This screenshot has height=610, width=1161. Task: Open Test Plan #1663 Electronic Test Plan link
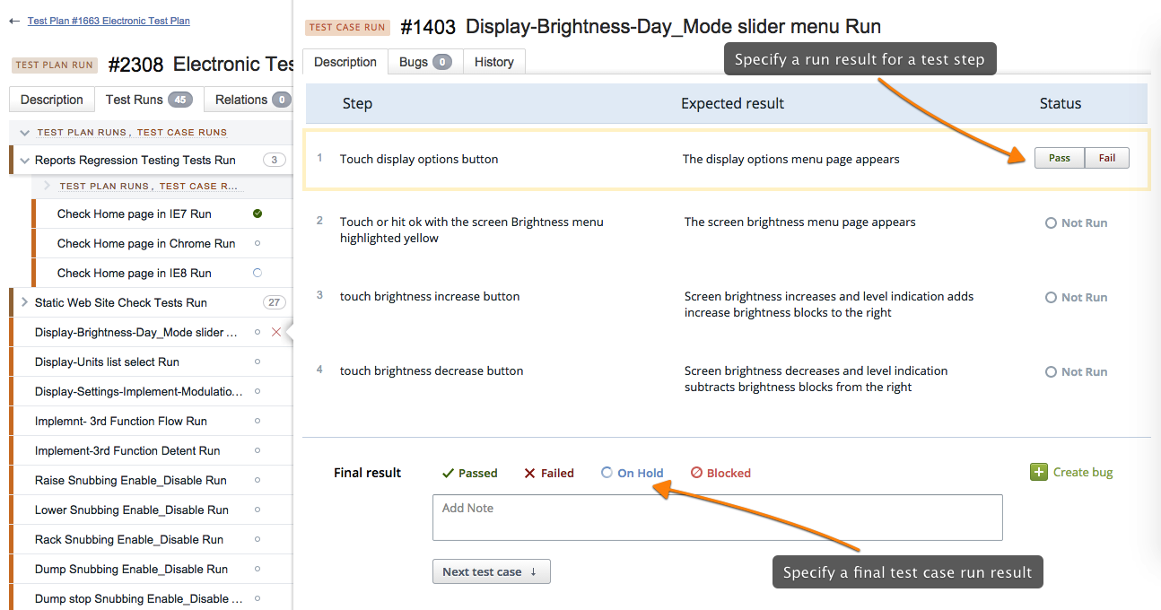pyautogui.click(x=109, y=21)
